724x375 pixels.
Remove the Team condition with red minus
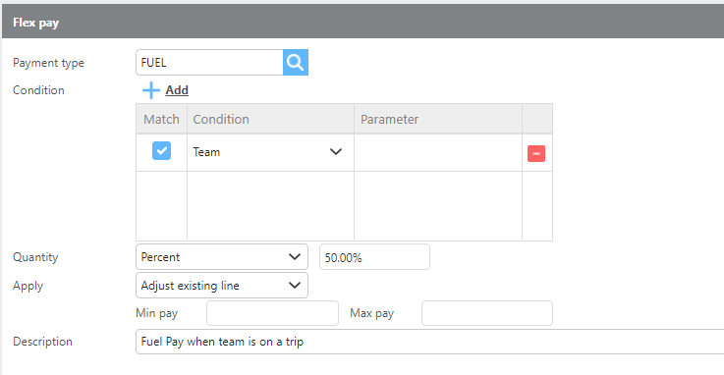[536, 153]
